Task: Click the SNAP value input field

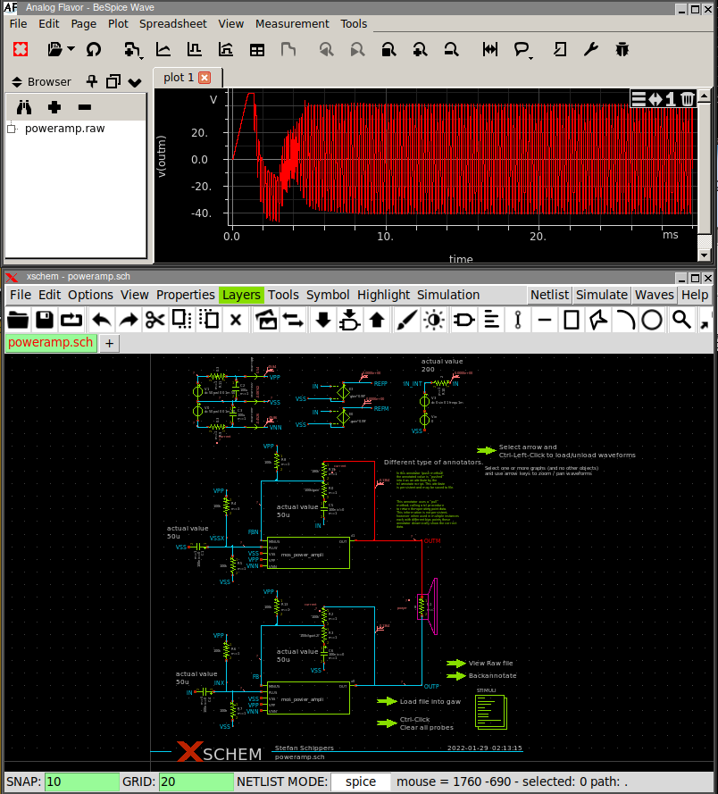Action: (81, 781)
